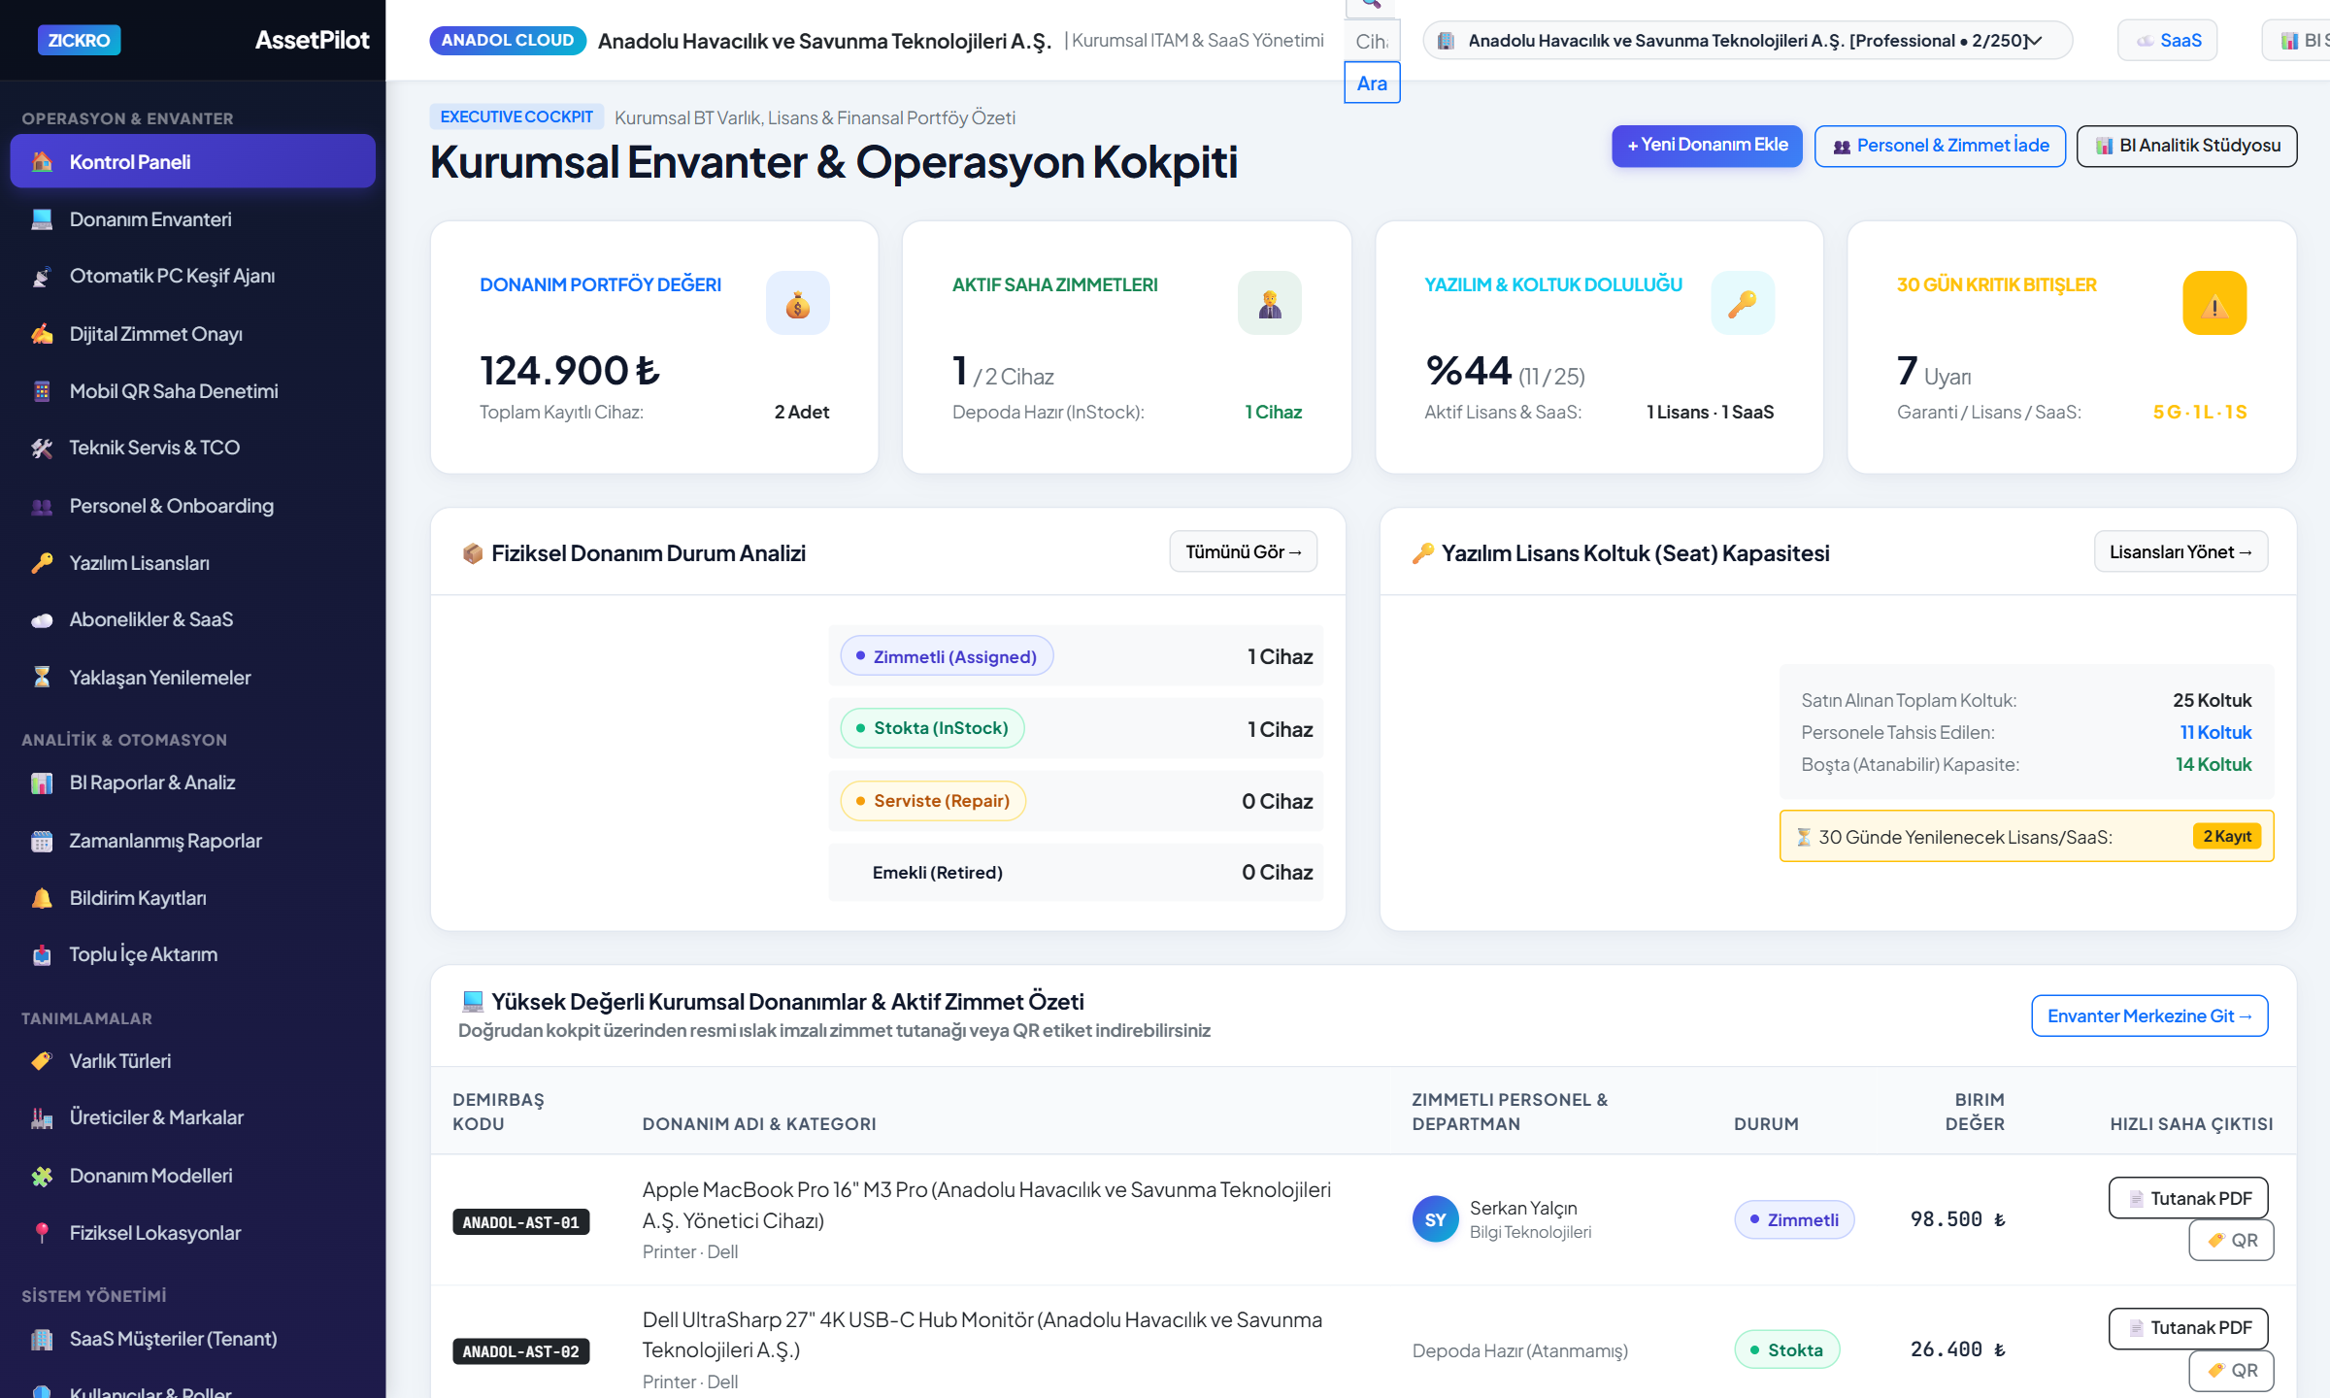Click Toplu İçe Aktarım inbox icon

coord(42,955)
